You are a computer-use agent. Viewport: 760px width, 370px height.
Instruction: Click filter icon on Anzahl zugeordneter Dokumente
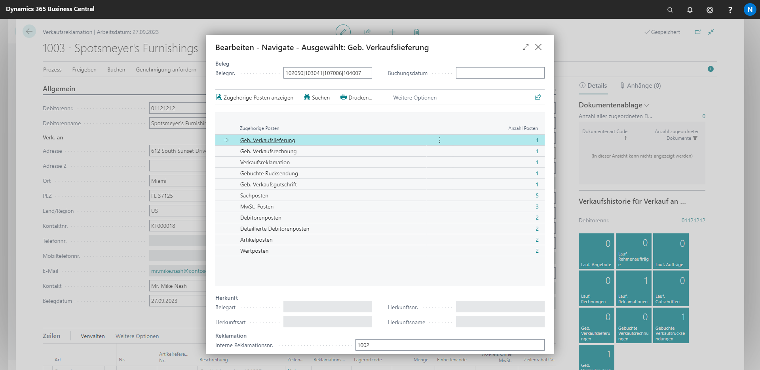[x=695, y=138]
